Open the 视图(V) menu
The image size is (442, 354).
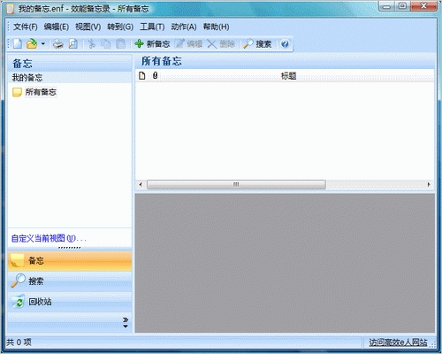[x=88, y=27]
